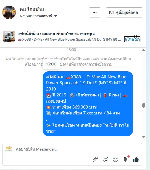
Task: Click the มอบหมายการสนทนานี้ assignment label
Action: click(x=36, y=16)
